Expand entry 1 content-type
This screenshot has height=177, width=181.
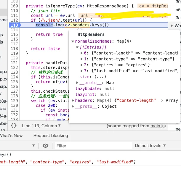pyautogui.click(x=81, y=59)
